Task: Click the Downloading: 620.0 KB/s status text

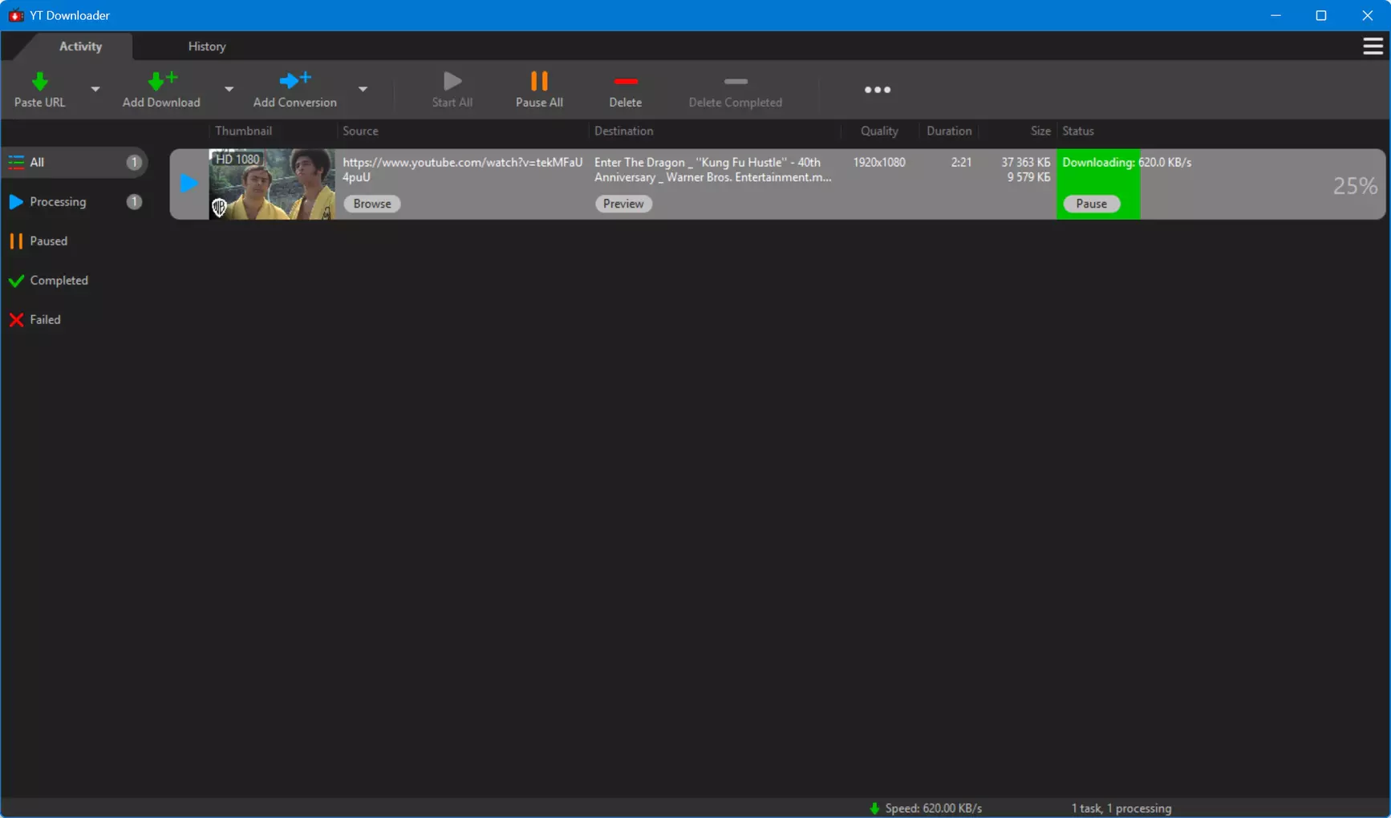Action: pyautogui.click(x=1126, y=163)
